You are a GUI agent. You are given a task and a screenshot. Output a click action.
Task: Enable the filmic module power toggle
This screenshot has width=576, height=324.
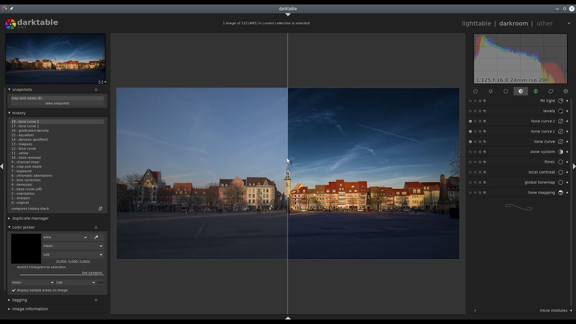[470, 162]
